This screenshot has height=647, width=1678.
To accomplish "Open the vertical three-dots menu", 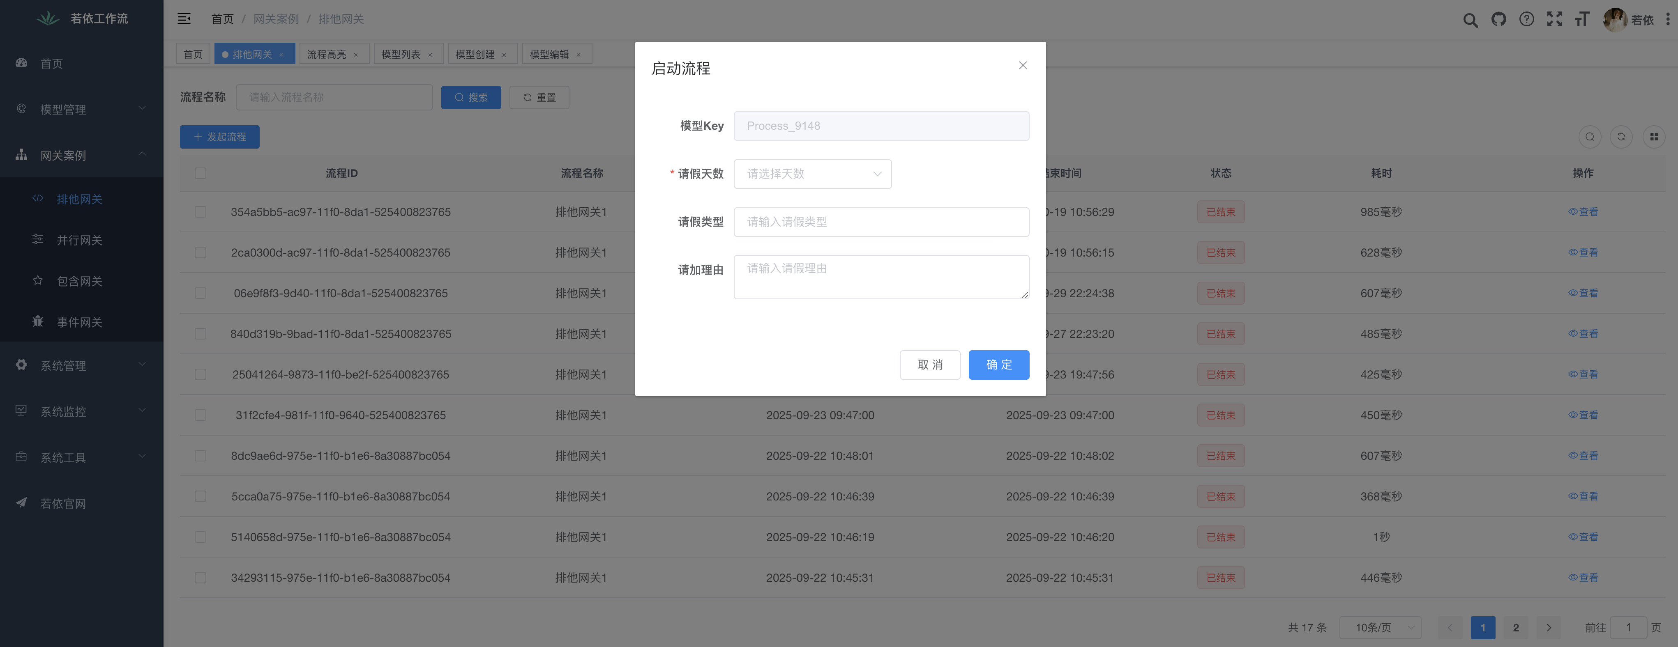I will pos(1668,19).
